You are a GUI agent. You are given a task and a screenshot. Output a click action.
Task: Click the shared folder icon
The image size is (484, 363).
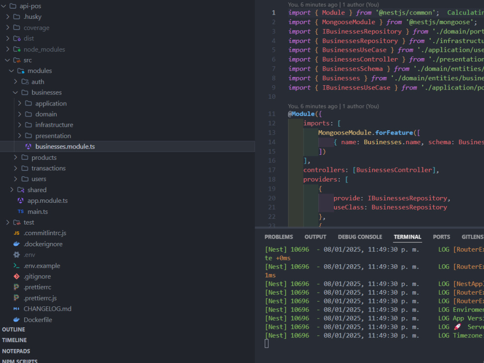(x=21, y=190)
